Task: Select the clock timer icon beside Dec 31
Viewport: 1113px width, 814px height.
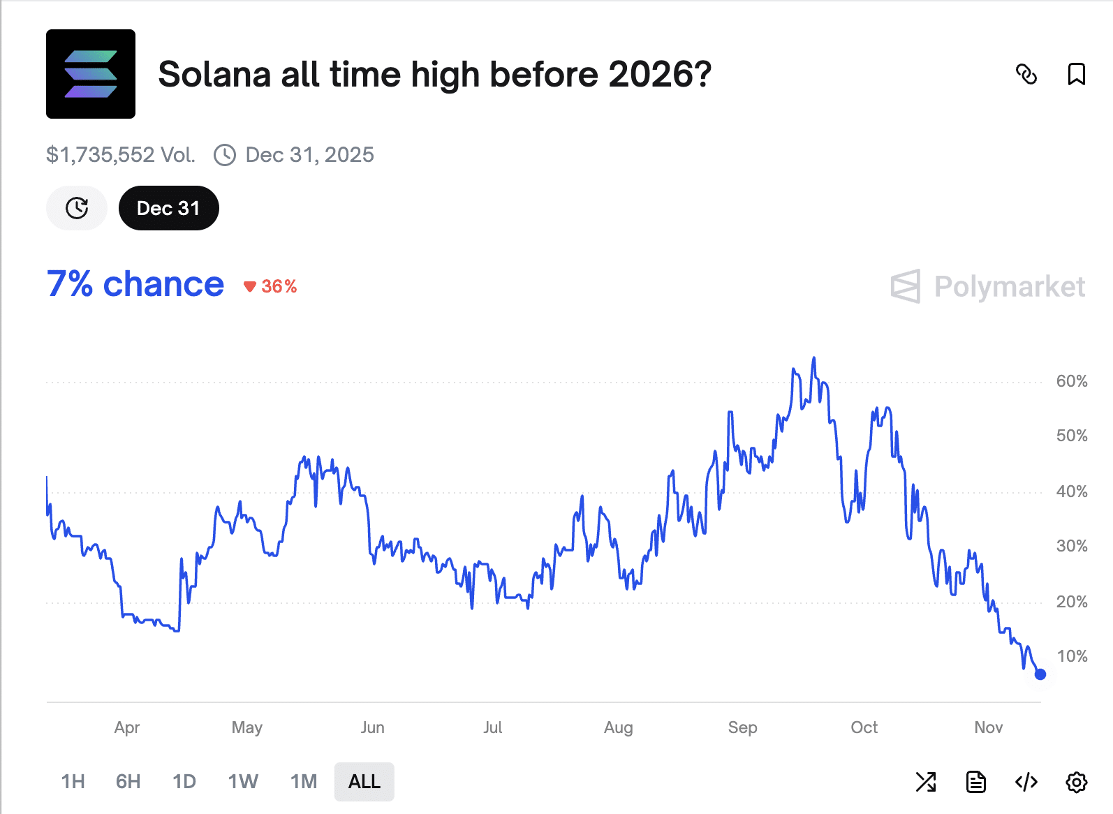Action: tap(76, 207)
